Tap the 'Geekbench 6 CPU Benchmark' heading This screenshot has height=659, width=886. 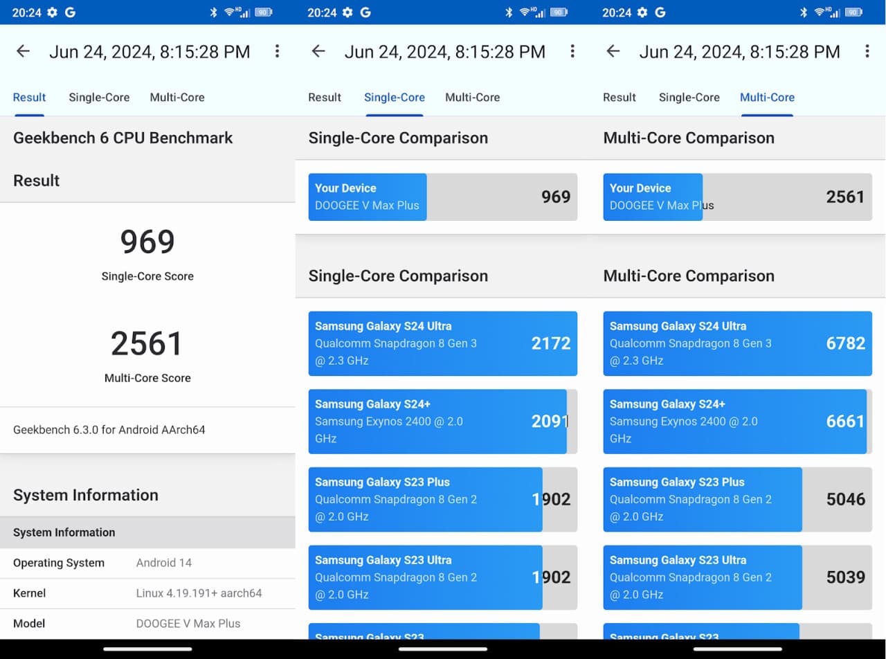[123, 138]
